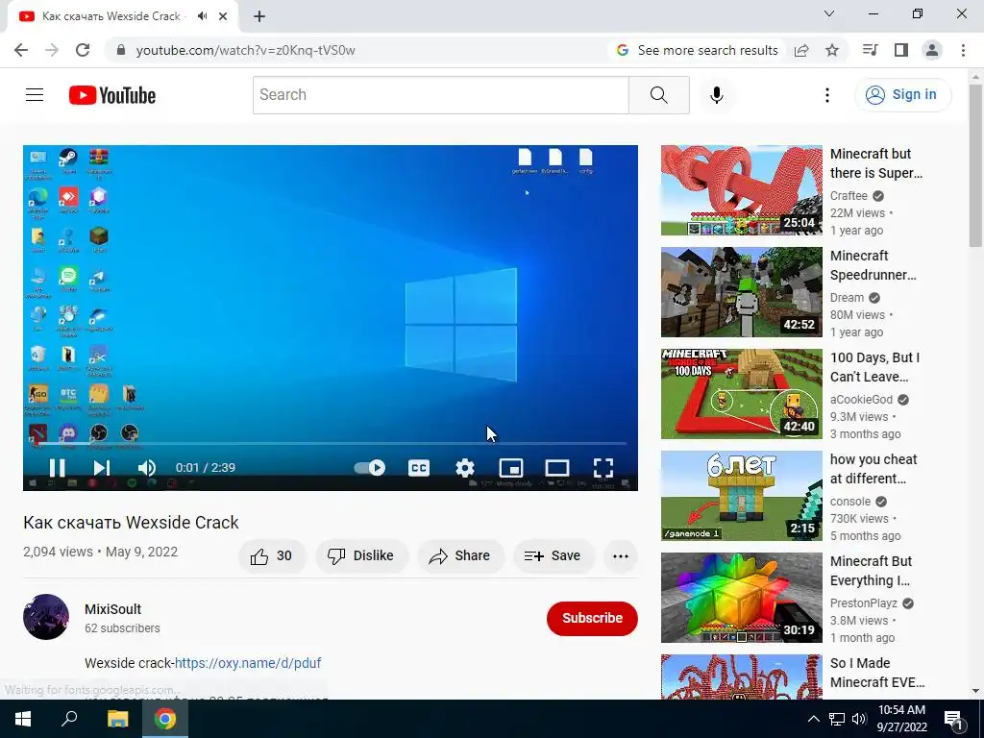Pause the video playback
Screen dimensions: 984x738
(57, 468)
